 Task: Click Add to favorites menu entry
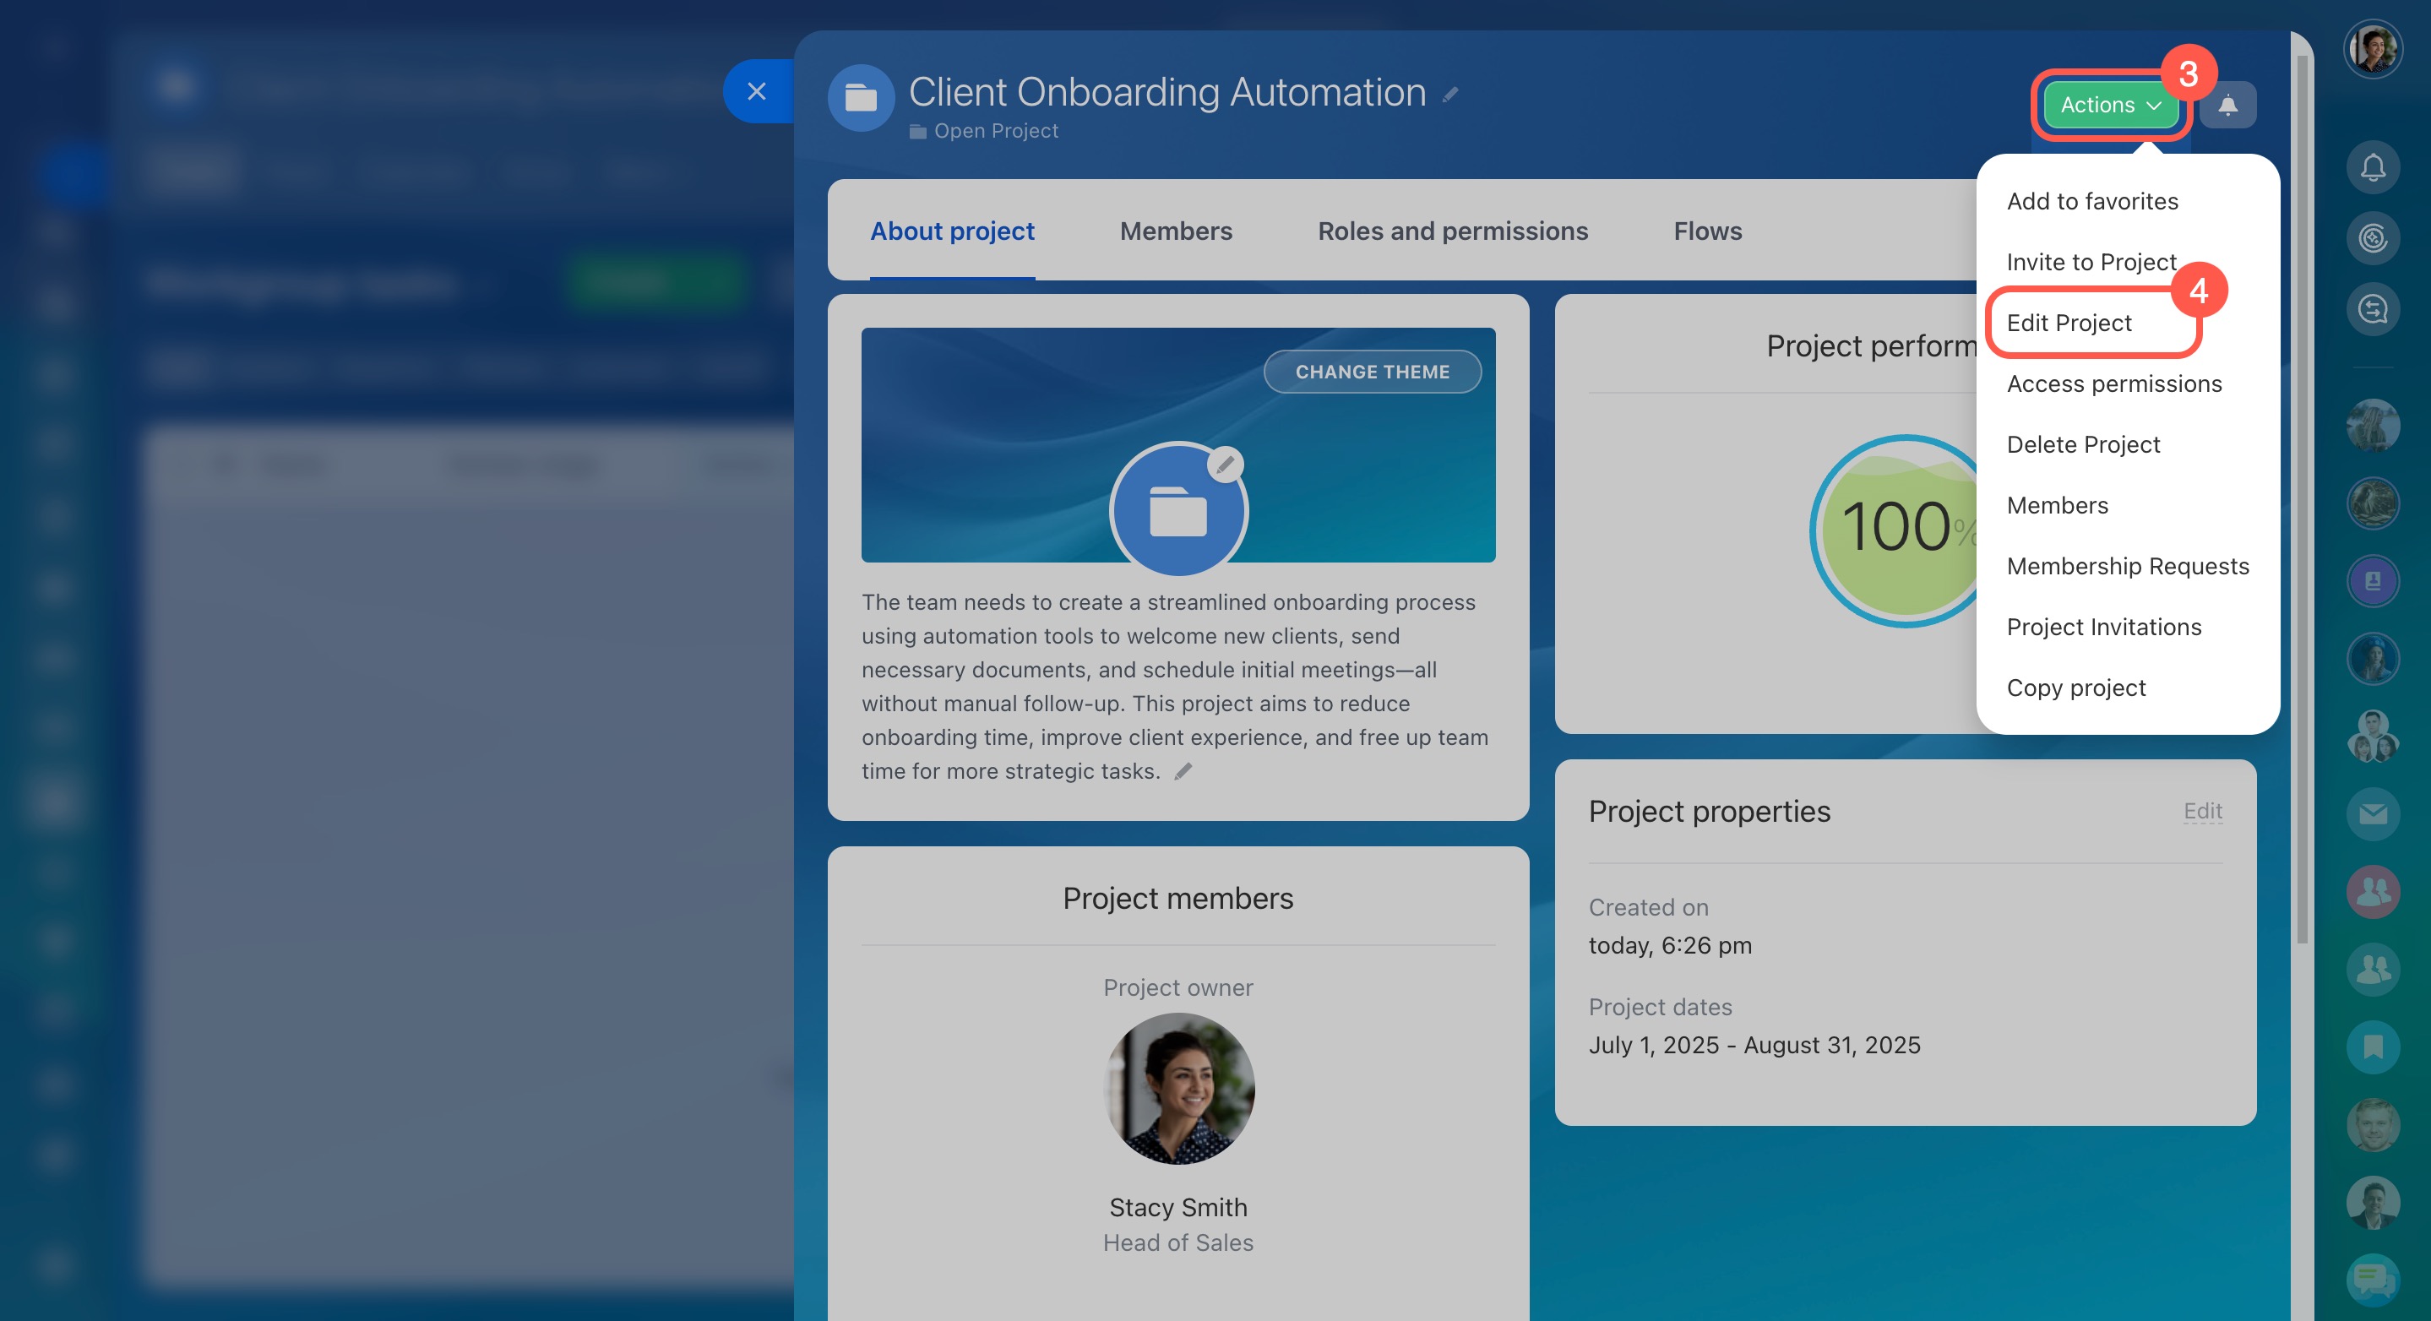(x=2092, y=201)
